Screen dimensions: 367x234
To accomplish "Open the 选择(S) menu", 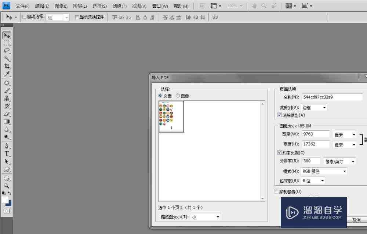I will (99, 6).
